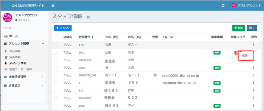
Task: Check the select-all checkbox in table header
Action: click(x=55, y=37)
